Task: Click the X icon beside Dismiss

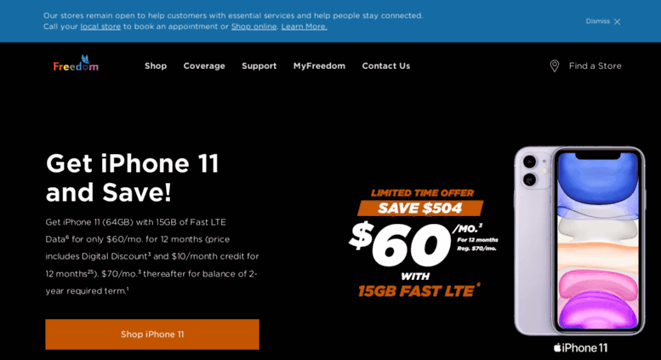Action: (x=617, y=21)
